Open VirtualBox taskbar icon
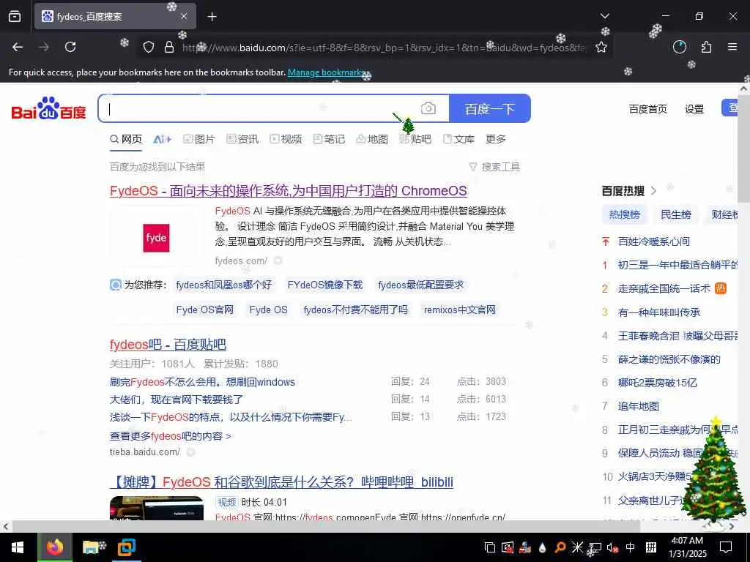The height and width of the screenshot is (562, 750). 126,547
